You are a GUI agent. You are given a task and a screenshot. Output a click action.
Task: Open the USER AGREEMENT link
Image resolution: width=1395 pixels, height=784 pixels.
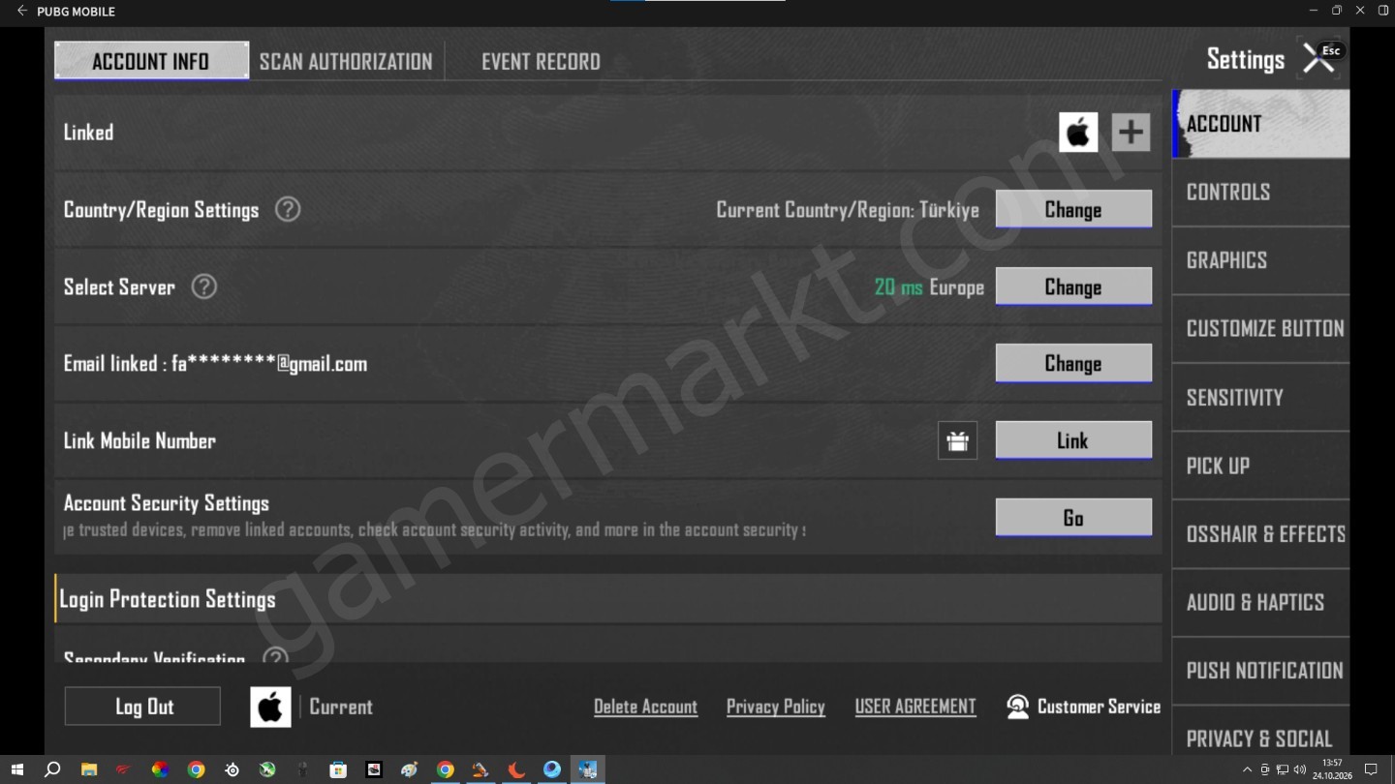(915, 707)
